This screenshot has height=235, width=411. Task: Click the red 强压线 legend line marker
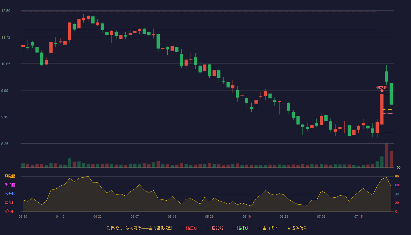click(183, 228)
